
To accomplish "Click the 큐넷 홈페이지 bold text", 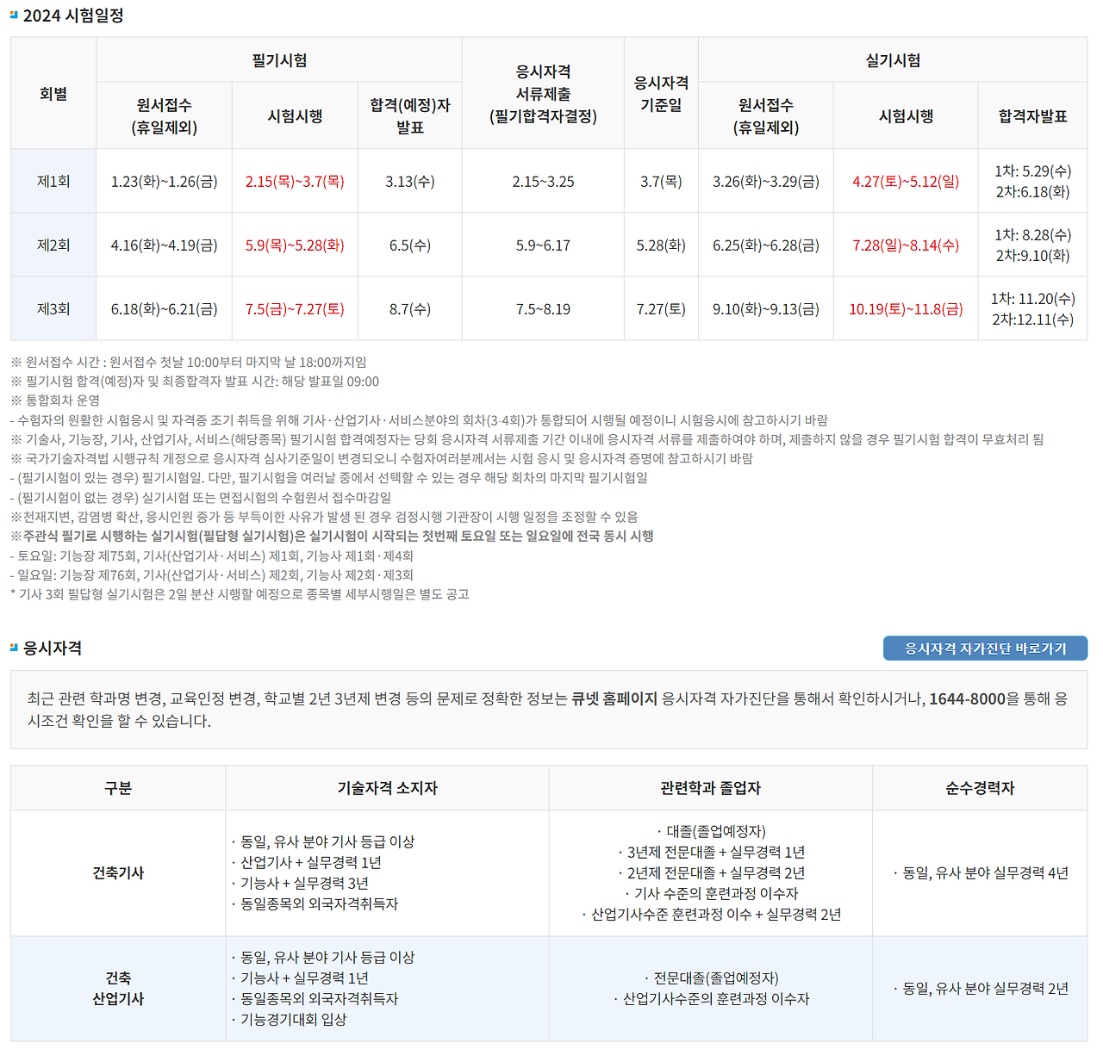I will pyautogui.click(x=614, y=698).
